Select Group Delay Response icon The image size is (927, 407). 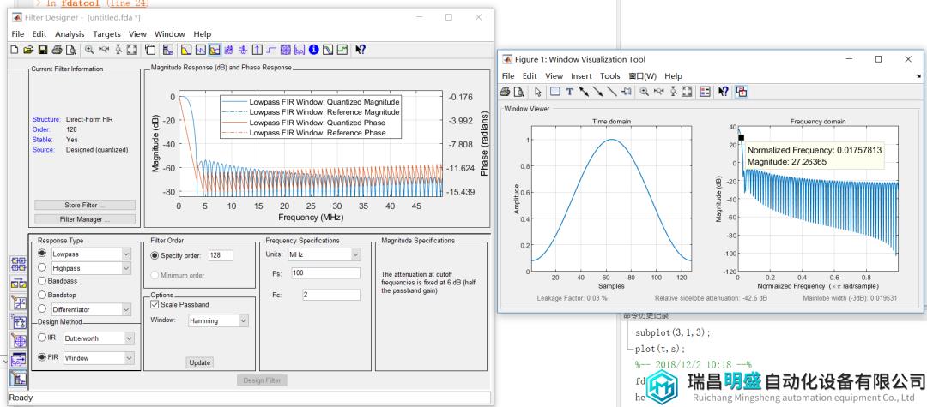[229, 51]
